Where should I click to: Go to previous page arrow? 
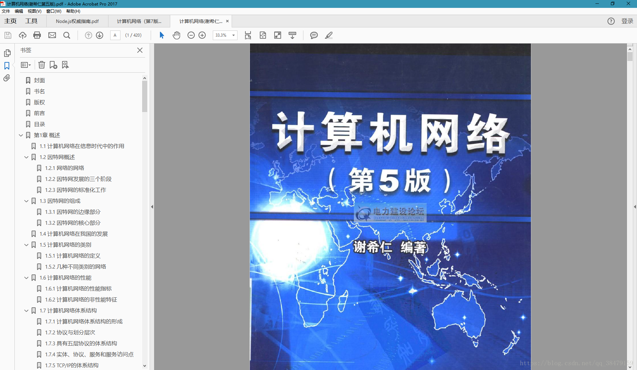pos(89,35)
